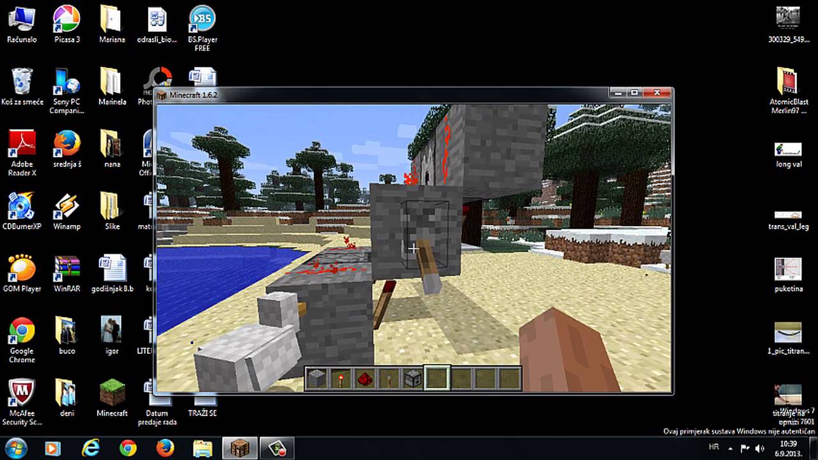Screen dimensions: 818x460
Task: Select the lever hotbar slot
Action: [389, 378]
